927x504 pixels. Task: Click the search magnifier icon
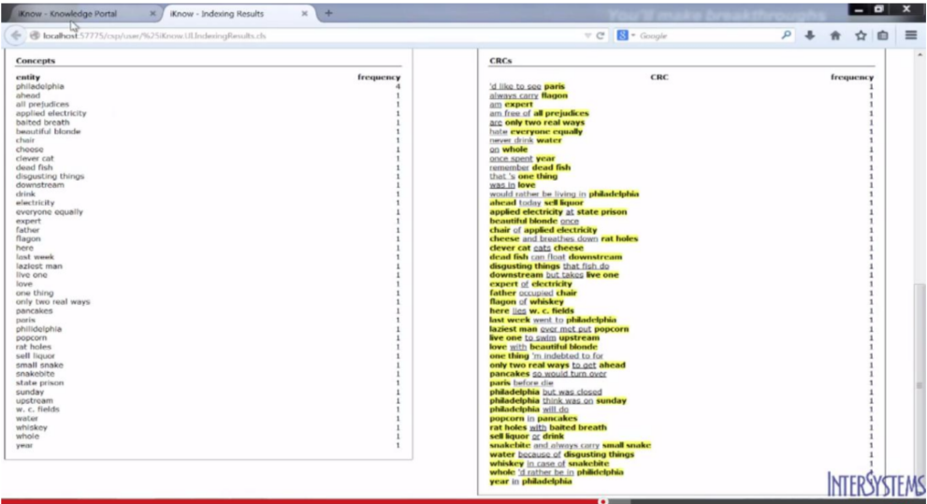point(786,36)
